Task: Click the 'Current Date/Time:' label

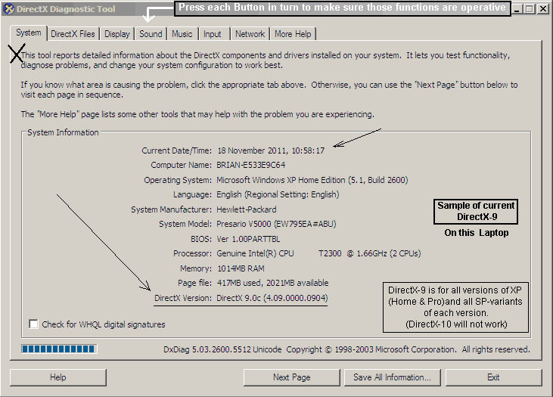Action: (177, 150)
